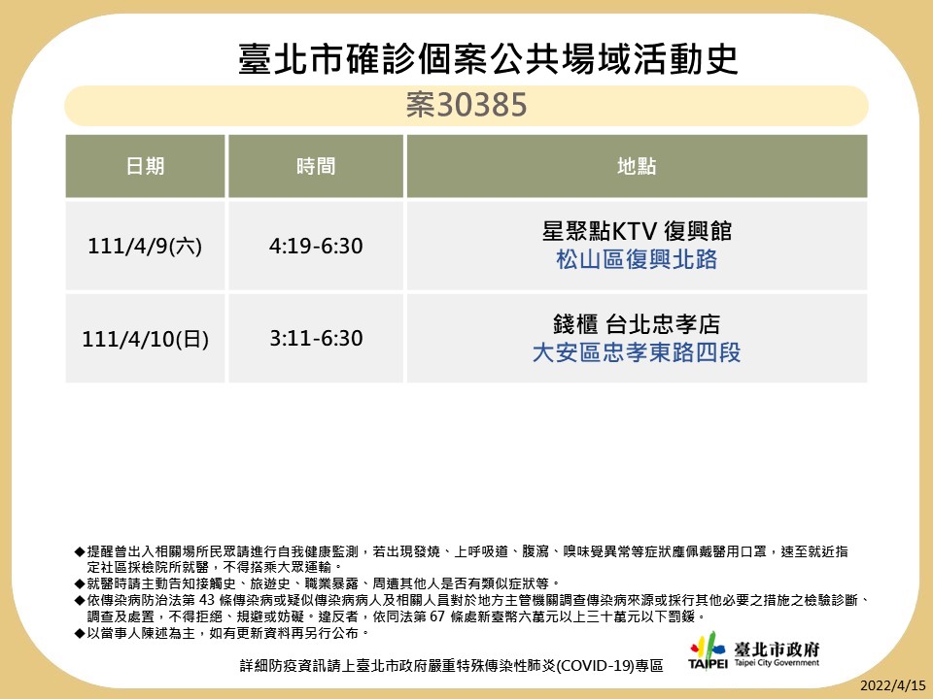This screenshot has width=933, height=699.
Task: Click the 時間 column header
Action: pos(316,166)
